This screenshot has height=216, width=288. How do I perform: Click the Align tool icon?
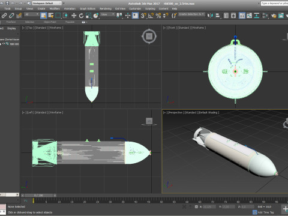click(217, 16)
